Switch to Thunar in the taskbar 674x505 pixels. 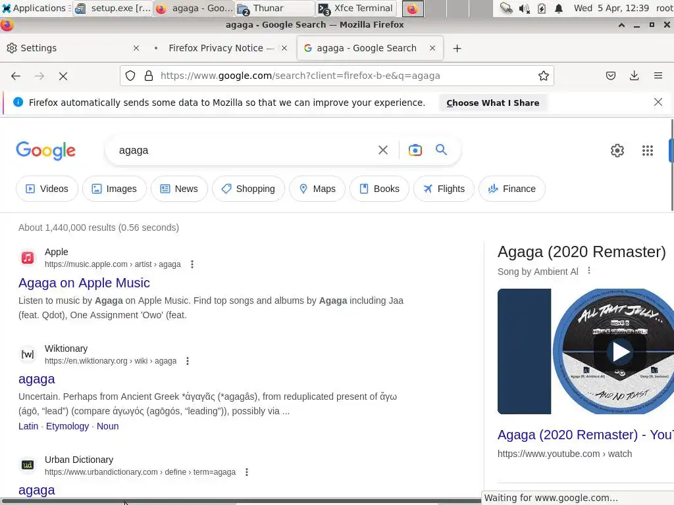point(274,9)
